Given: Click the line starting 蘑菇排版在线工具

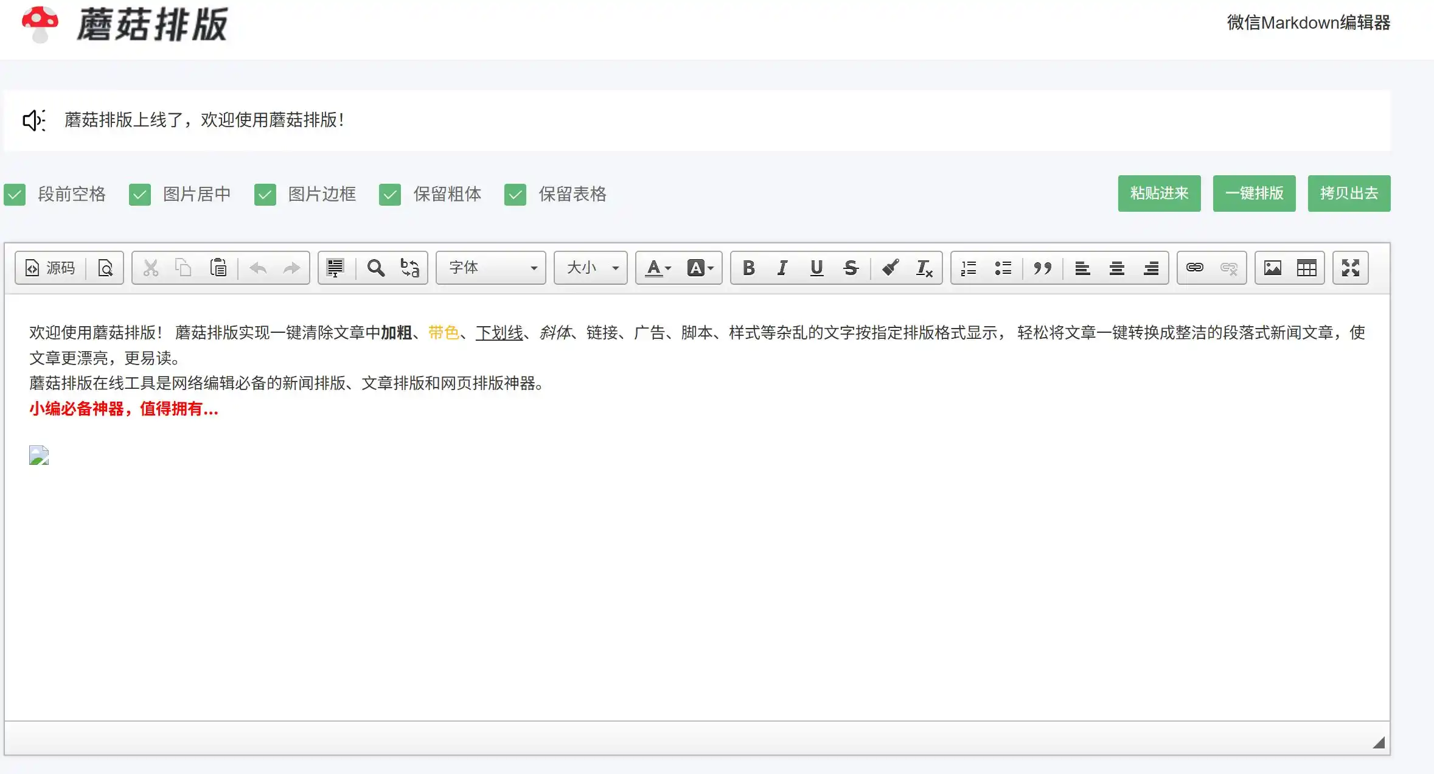Looking at the screenshot, I should [287, 383].
